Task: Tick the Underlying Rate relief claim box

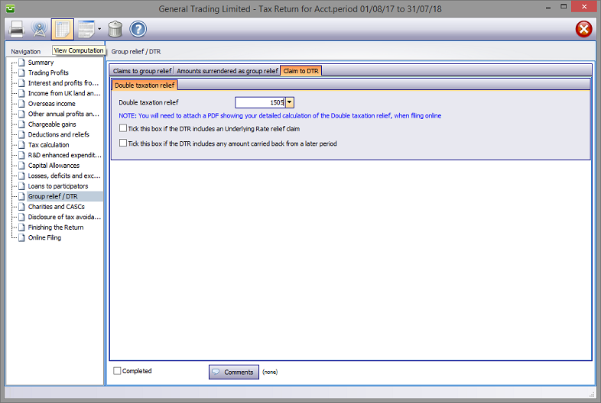Action: click(123, 128)
